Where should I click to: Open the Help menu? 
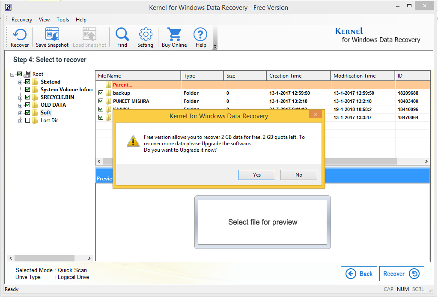click(81, 20)
